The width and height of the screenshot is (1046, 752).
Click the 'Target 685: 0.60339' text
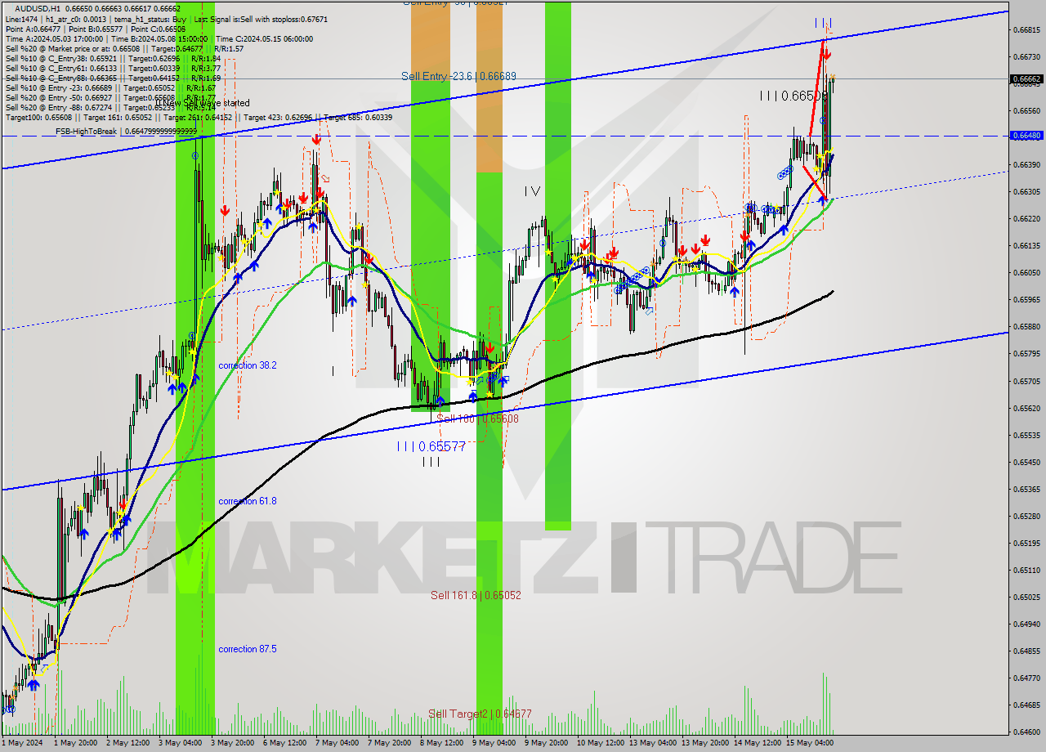358,117
